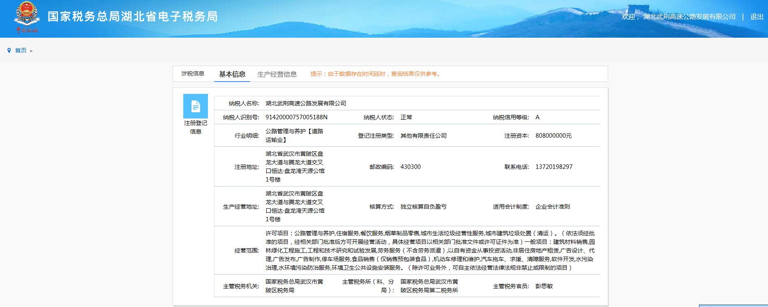Open the 生产经营信息 tab
The width and height of the screenshot is (768, 307).
click(x=277, y=74)
